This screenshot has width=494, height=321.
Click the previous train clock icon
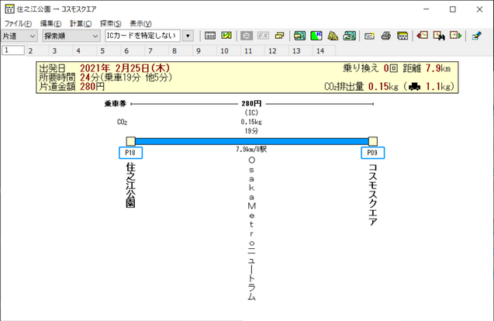tap(422, 36)
